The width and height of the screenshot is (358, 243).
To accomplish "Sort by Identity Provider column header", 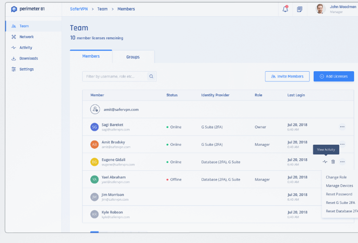I will tap(215, 95).
